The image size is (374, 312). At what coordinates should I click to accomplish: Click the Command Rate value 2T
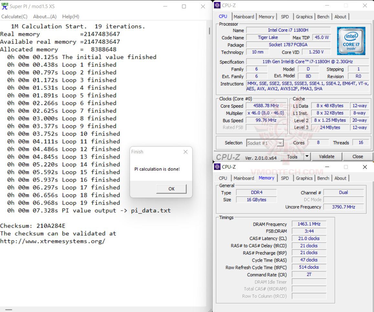(x=309, y=274)
